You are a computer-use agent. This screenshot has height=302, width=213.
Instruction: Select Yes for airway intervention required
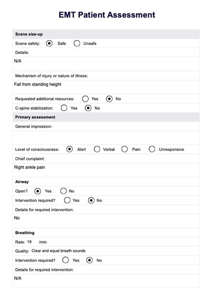pyautogui.click(x=67, y=200)
